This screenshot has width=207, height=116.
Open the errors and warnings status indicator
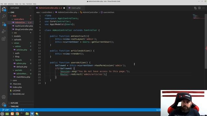20,110
